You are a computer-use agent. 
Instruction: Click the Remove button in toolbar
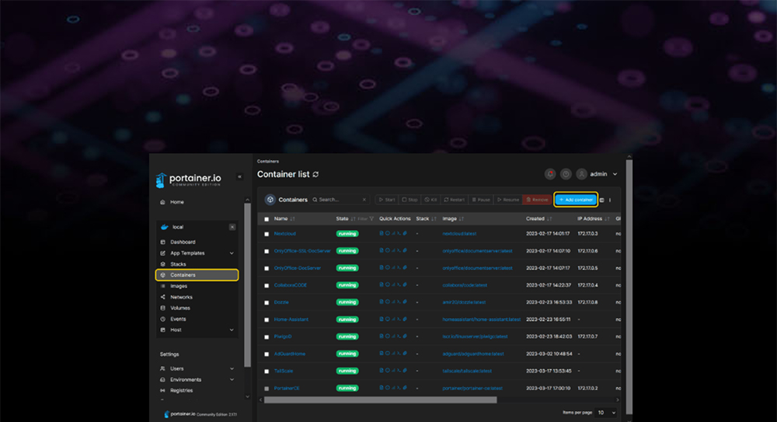tap(537, 200)
